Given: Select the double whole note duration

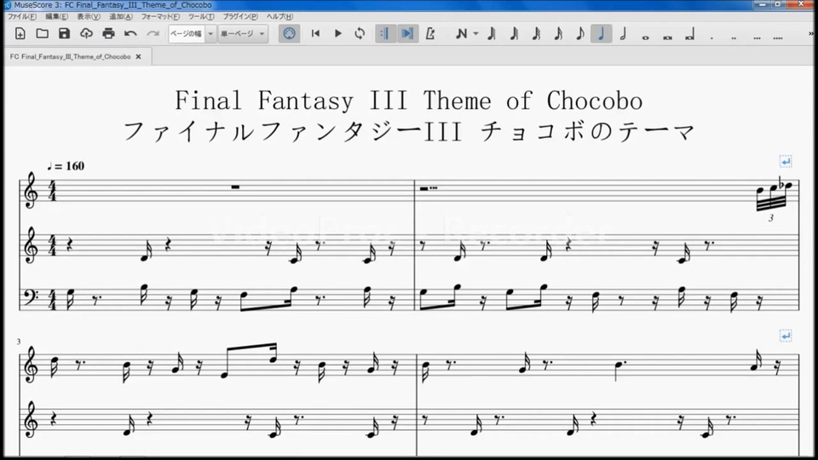Looking at the screenshot, I should 667,37.
